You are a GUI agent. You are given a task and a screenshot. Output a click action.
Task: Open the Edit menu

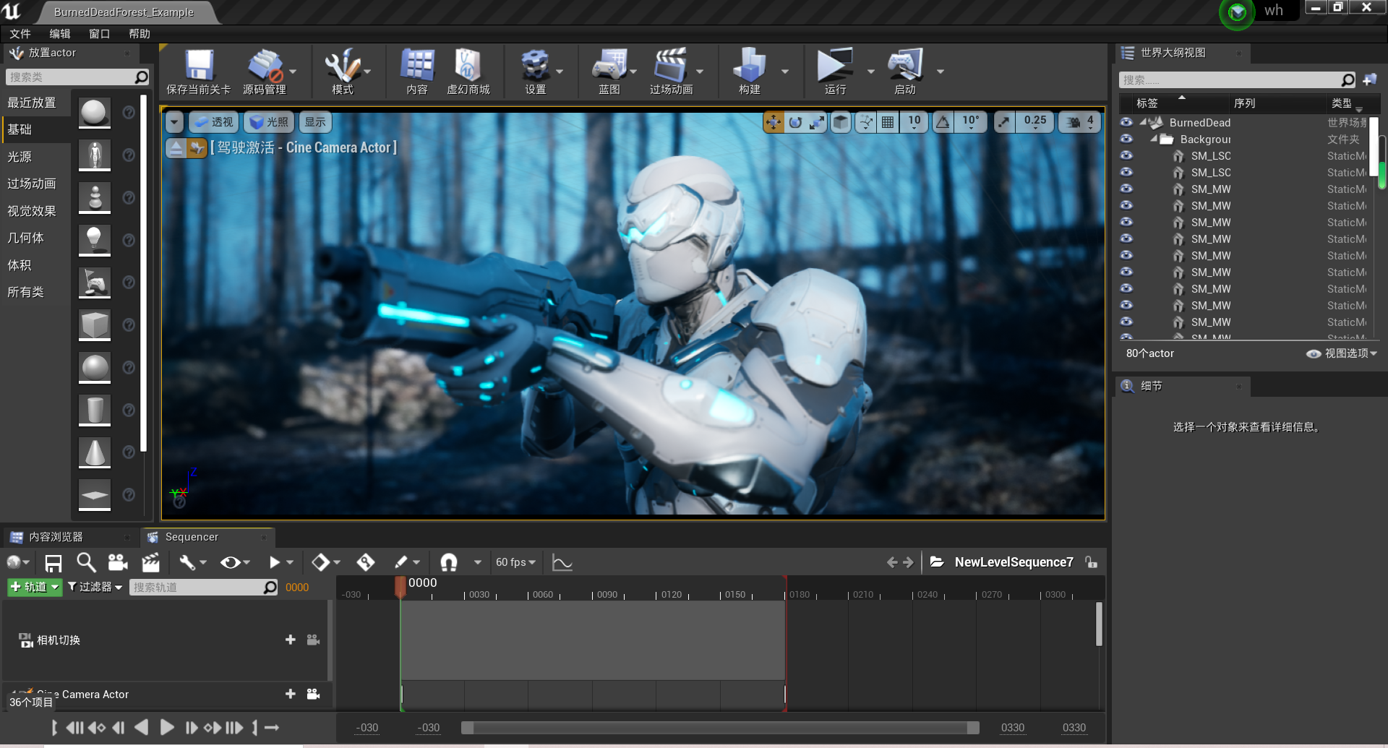click(60, 34)
